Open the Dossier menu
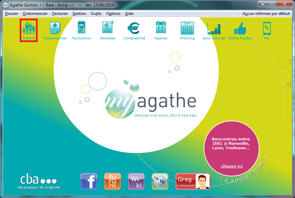 click(12, 14)
